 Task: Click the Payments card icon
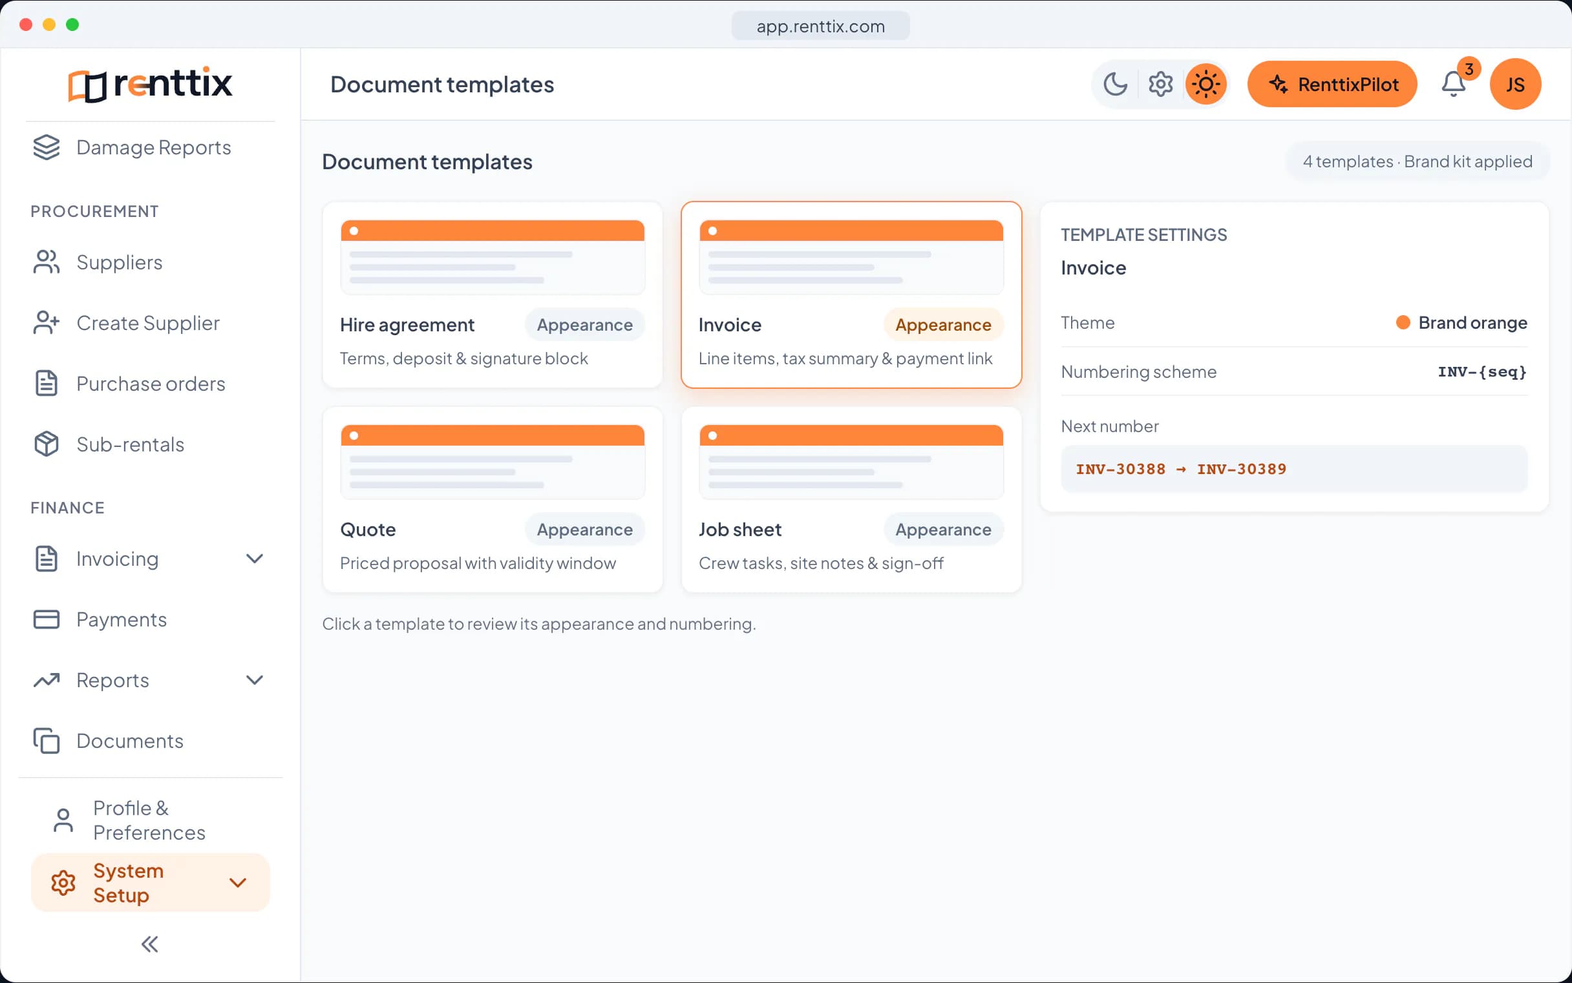pyautogui.click(x=46, y=619)
